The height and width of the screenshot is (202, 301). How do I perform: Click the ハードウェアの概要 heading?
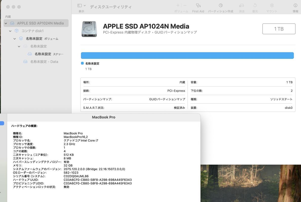[x=24, y=126]
